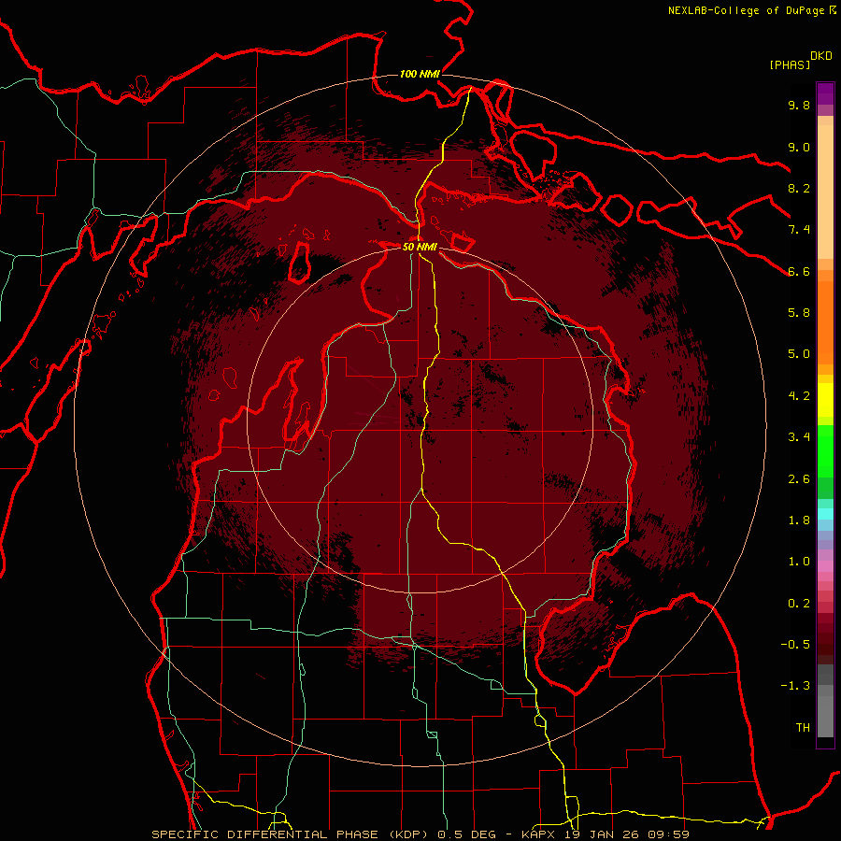Click the 5.0 scale value
Screen dimensions: 841x841
[x=799, y=354]
